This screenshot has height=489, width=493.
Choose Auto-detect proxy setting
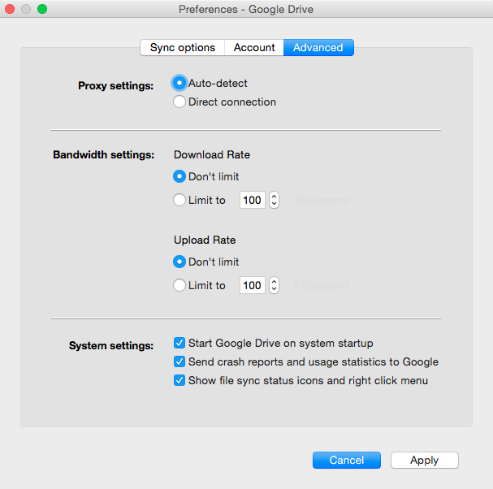(179, 84)
